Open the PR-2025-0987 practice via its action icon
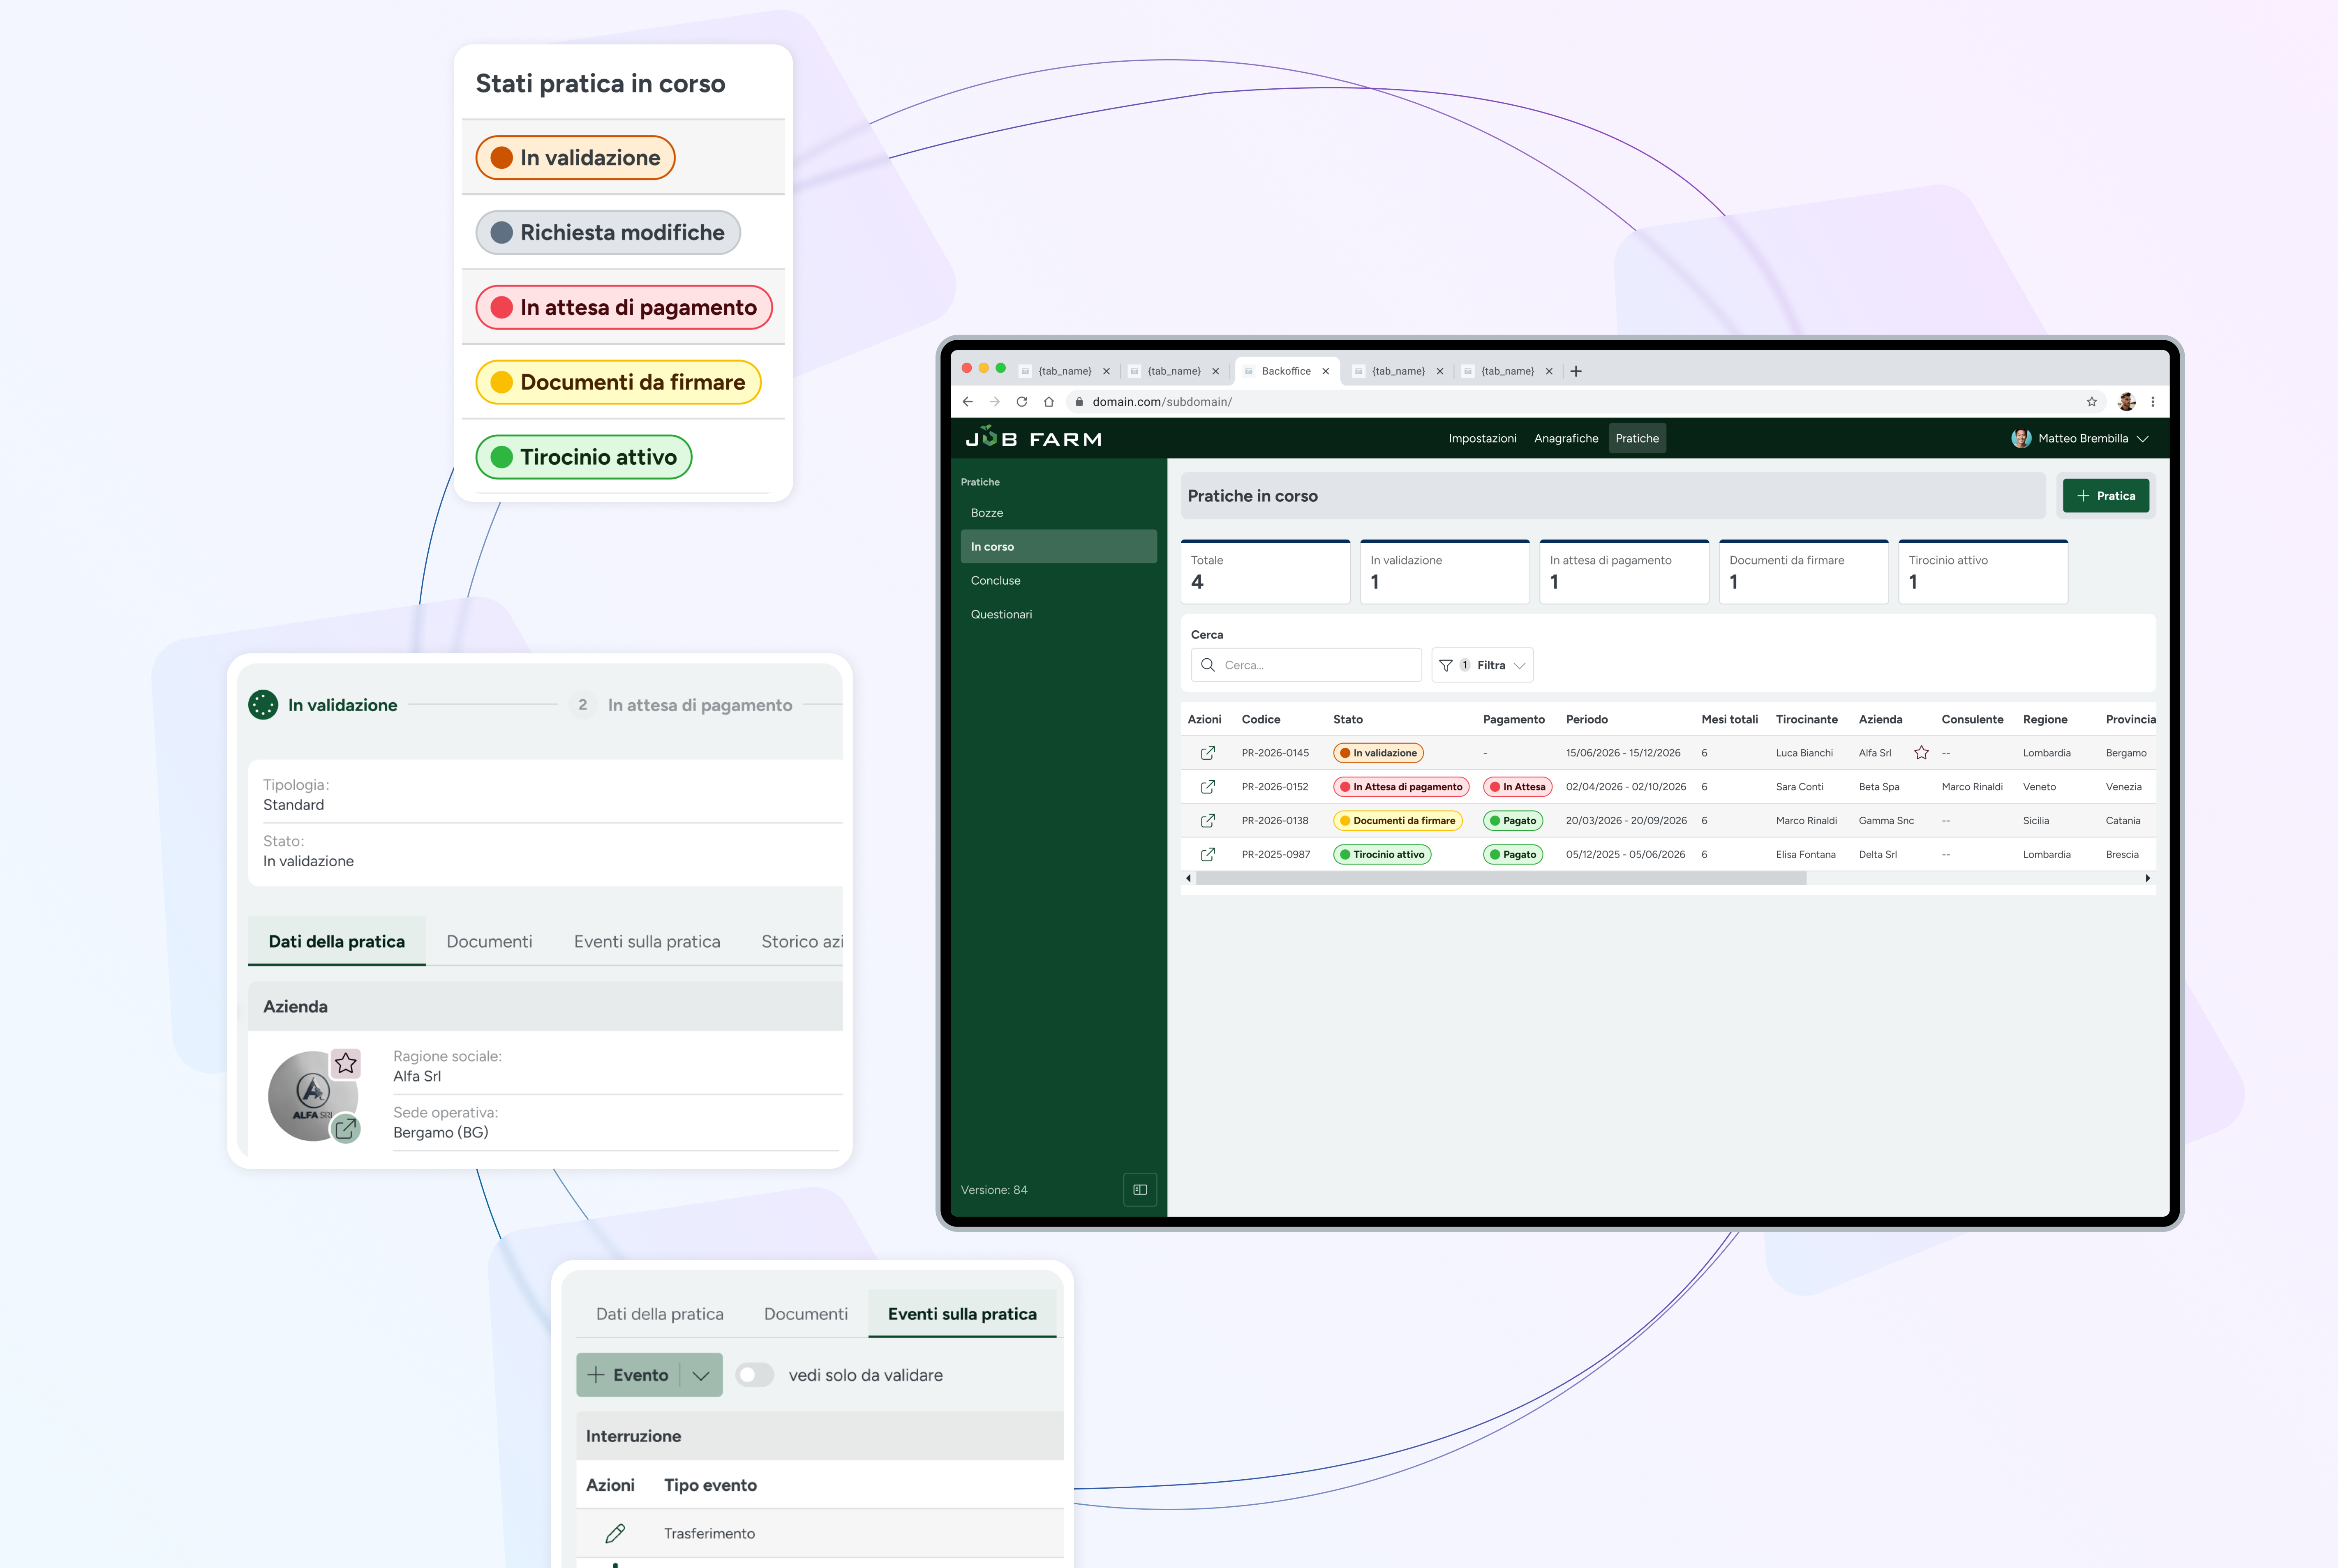 (1208, 855)
